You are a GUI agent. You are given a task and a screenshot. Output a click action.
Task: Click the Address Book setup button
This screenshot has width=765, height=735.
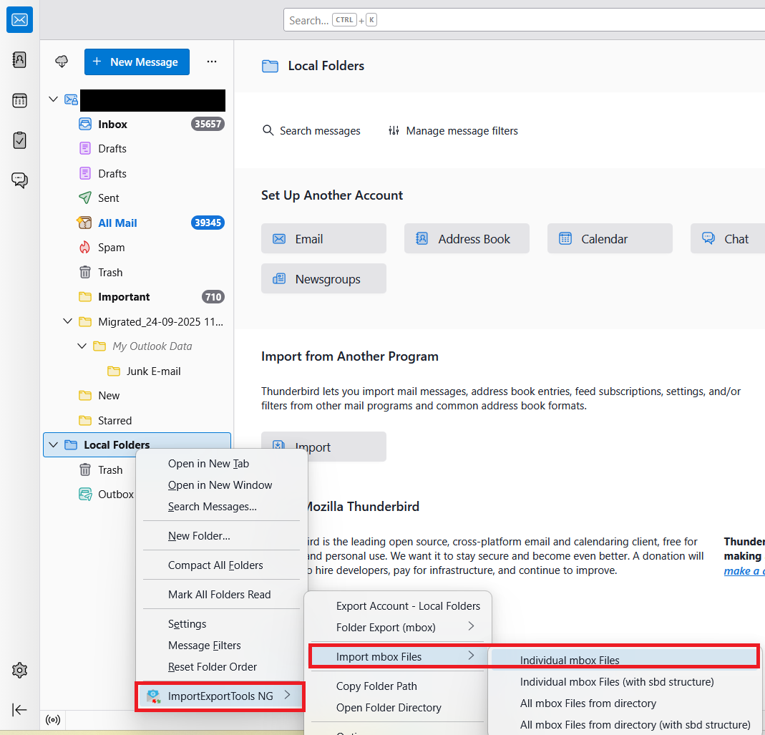[467, 238]
